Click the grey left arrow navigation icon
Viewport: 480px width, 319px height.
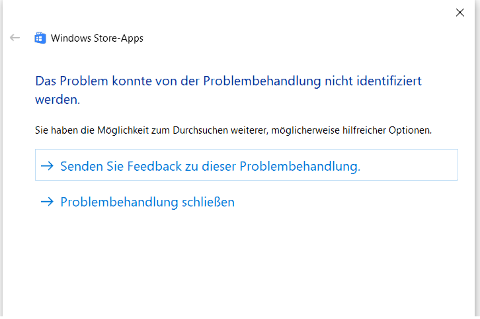click(15, 38)
